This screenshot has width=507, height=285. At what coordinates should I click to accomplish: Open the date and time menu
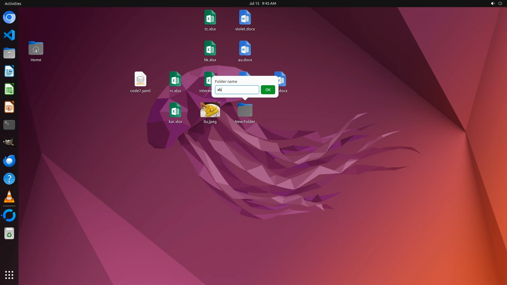pyautogui.click(x=262, y=3)
